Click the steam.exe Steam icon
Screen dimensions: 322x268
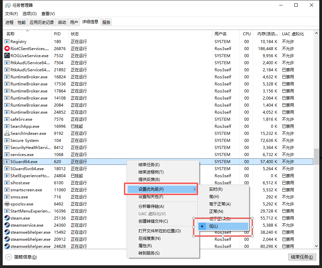click(x=7, y=218)
